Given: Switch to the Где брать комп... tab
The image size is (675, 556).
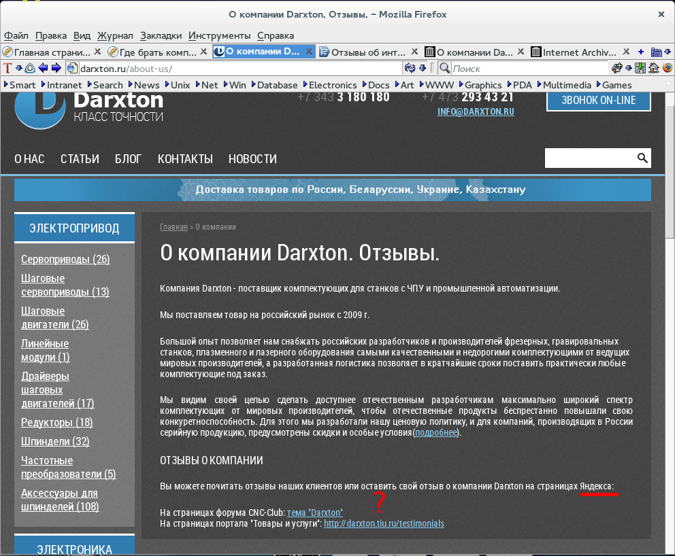Looking at the screenshot, I should click(x=158, y=52).
